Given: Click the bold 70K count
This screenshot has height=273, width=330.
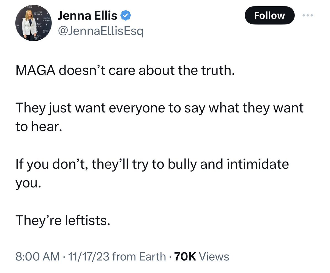Looking at the screenshot, I should (185, 257).
